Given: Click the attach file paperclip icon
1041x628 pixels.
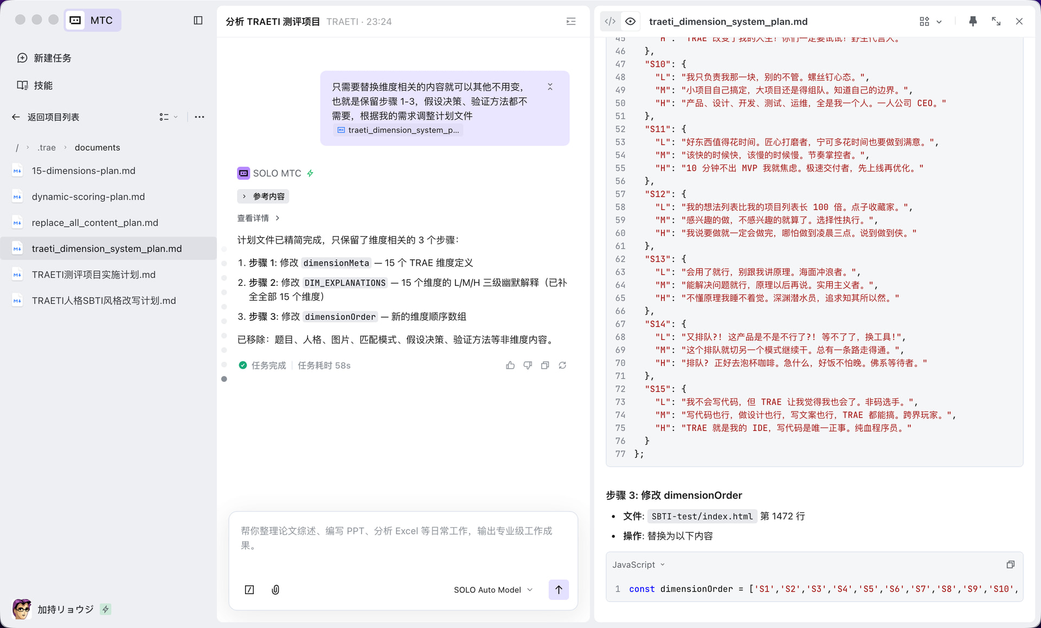Looking at the screenshot, I should coord(275,590).
